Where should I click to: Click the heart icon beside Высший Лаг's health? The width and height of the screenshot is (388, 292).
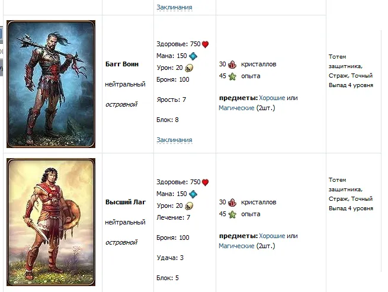point(206,182)
